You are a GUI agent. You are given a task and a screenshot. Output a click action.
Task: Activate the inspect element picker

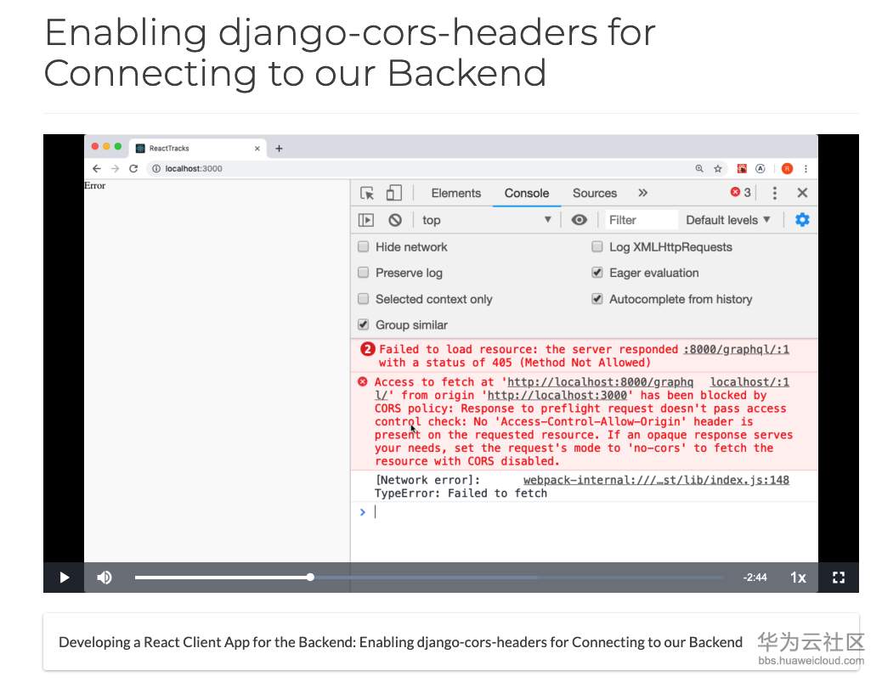[x=367, y=193]
